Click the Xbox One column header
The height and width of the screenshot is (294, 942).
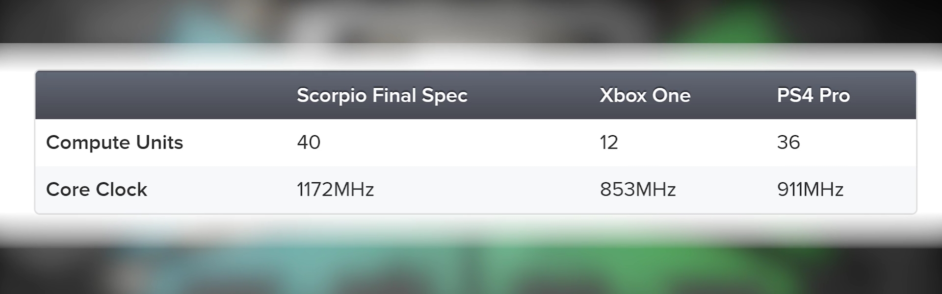[x=645, y=96]
